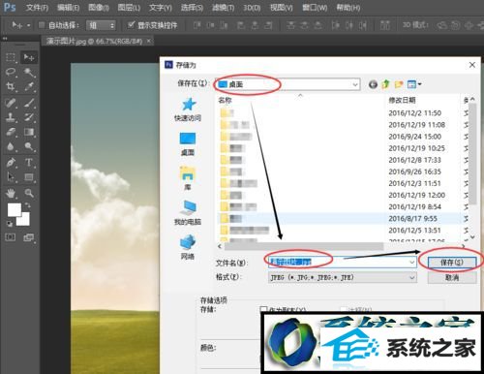Expand the 文件名 dropdown arrow
Viewport: 484px width, 374px height.
click(412, 262)
